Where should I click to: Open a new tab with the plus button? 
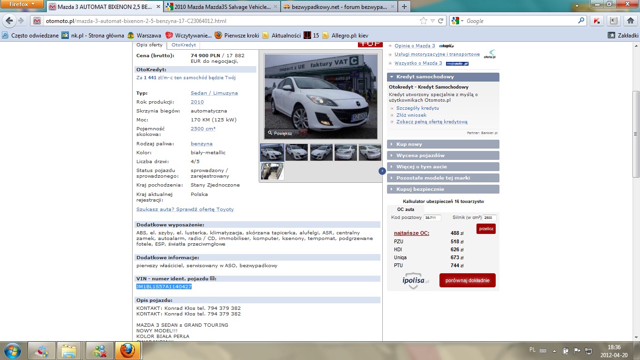(x=404, y=7)
